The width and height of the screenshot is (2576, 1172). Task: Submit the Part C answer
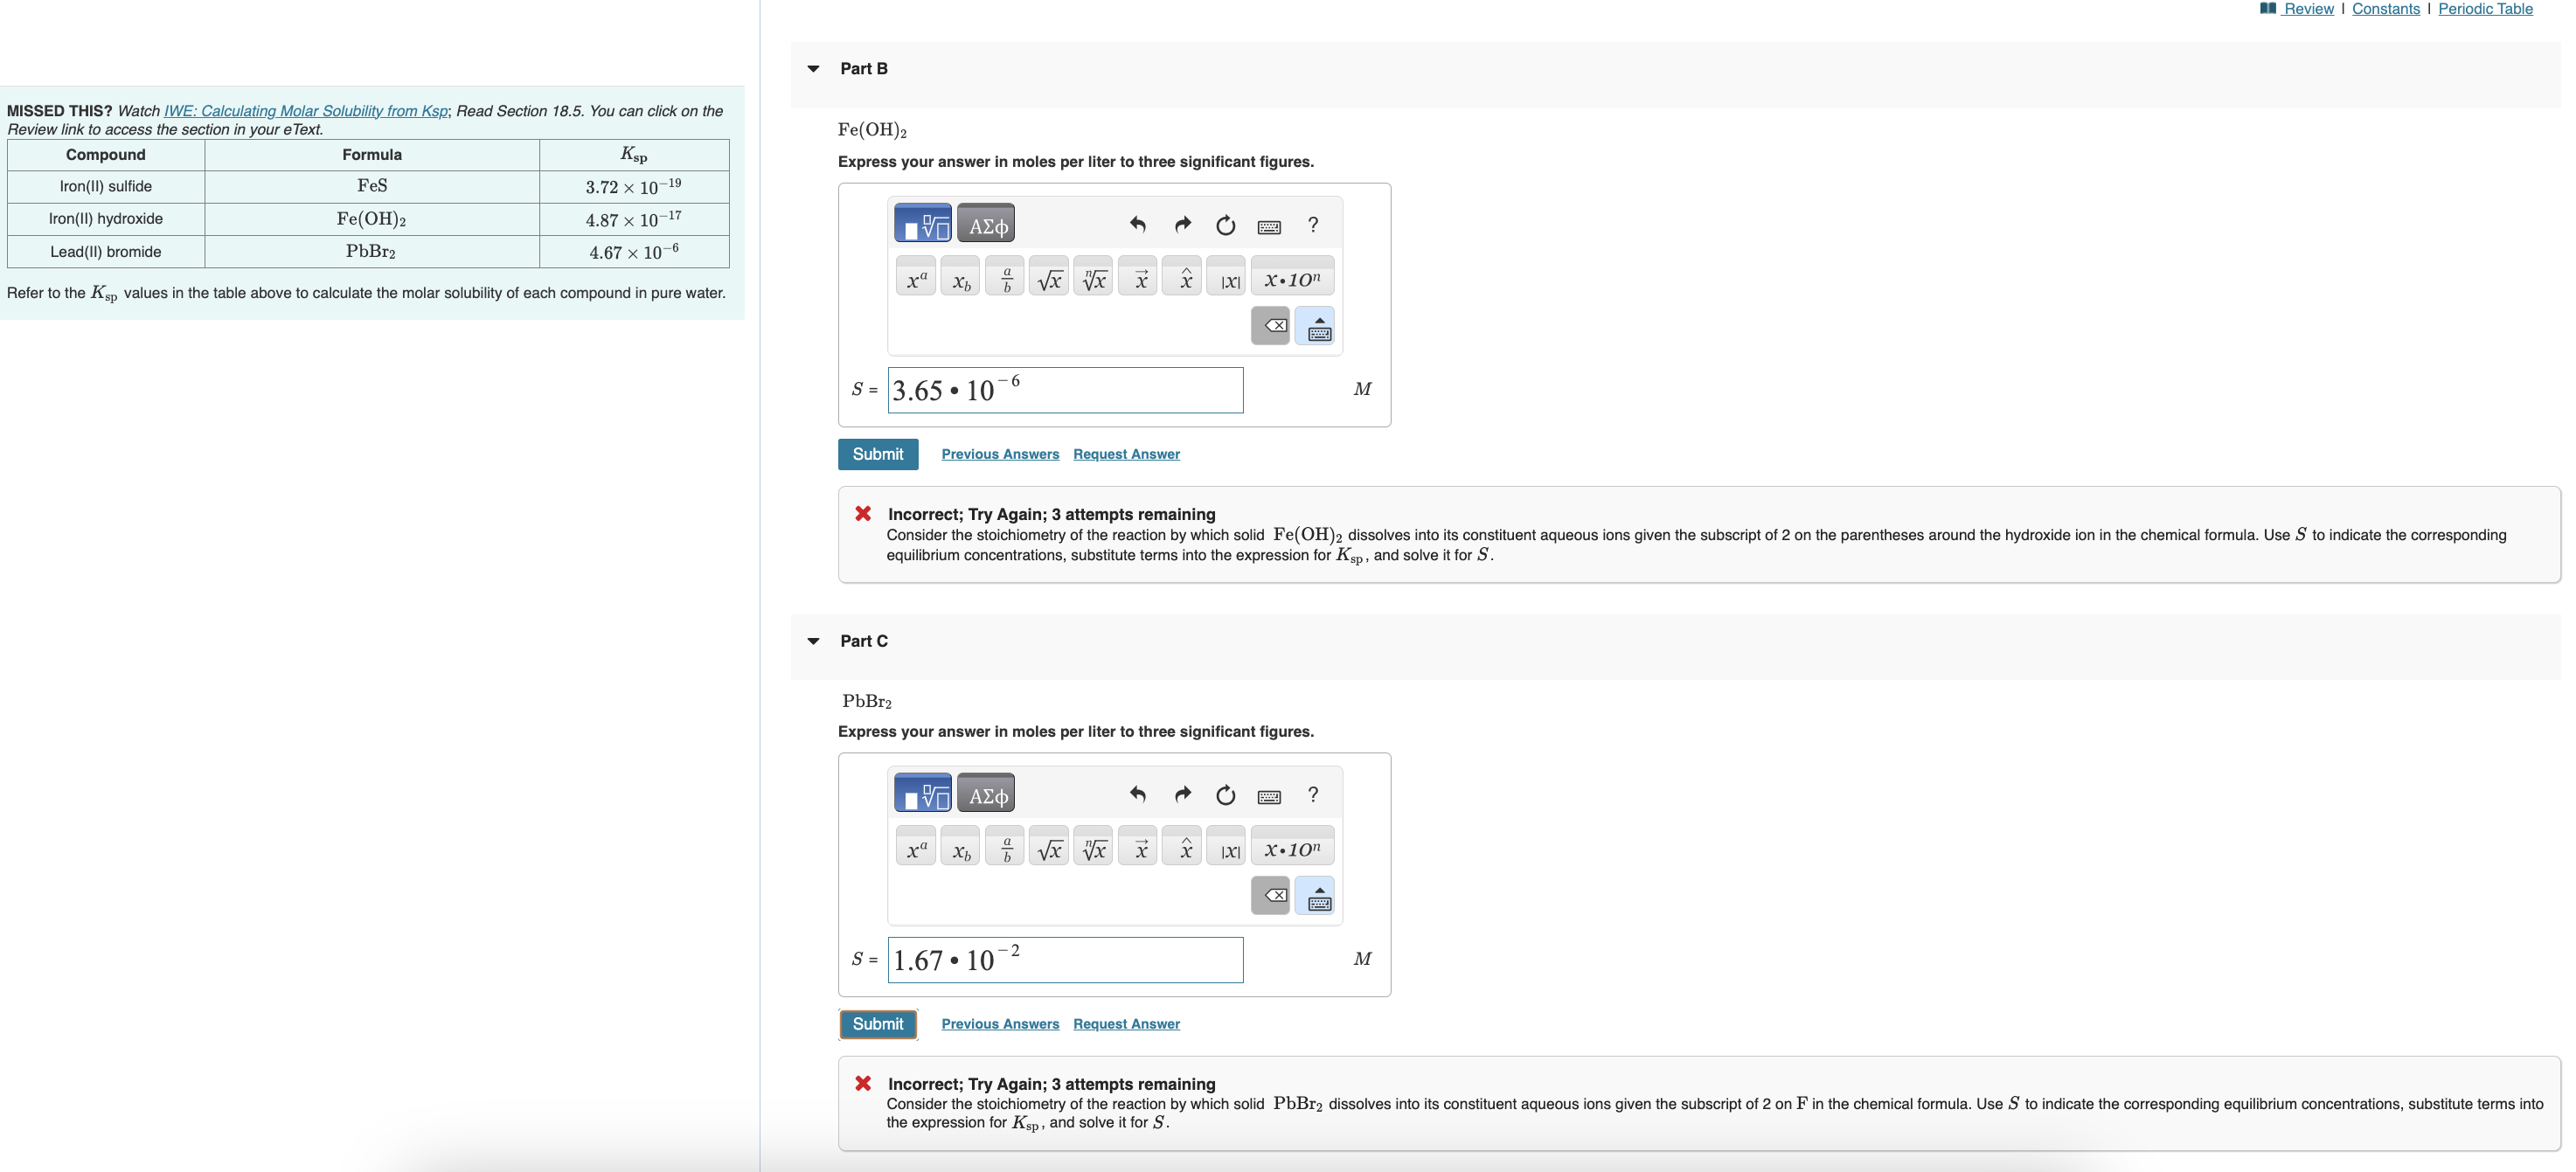point(877,1024)
